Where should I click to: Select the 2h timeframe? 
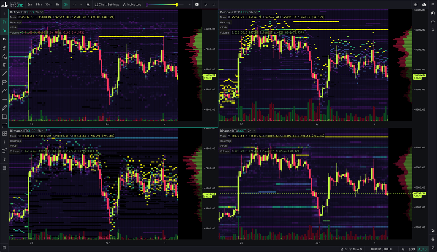(66, 5)
